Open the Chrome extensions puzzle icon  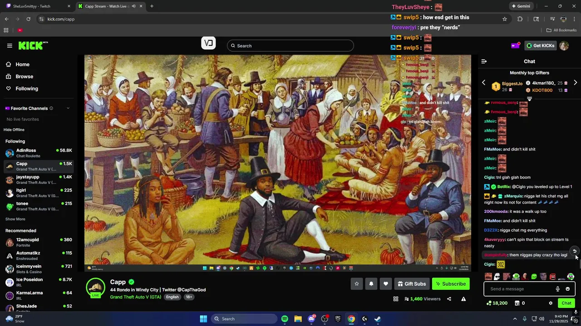(520, 19)
